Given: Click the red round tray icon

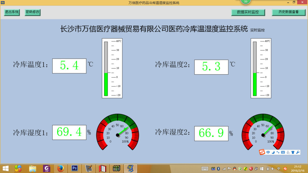Looking at the screenshot, I should pos(251,169).
